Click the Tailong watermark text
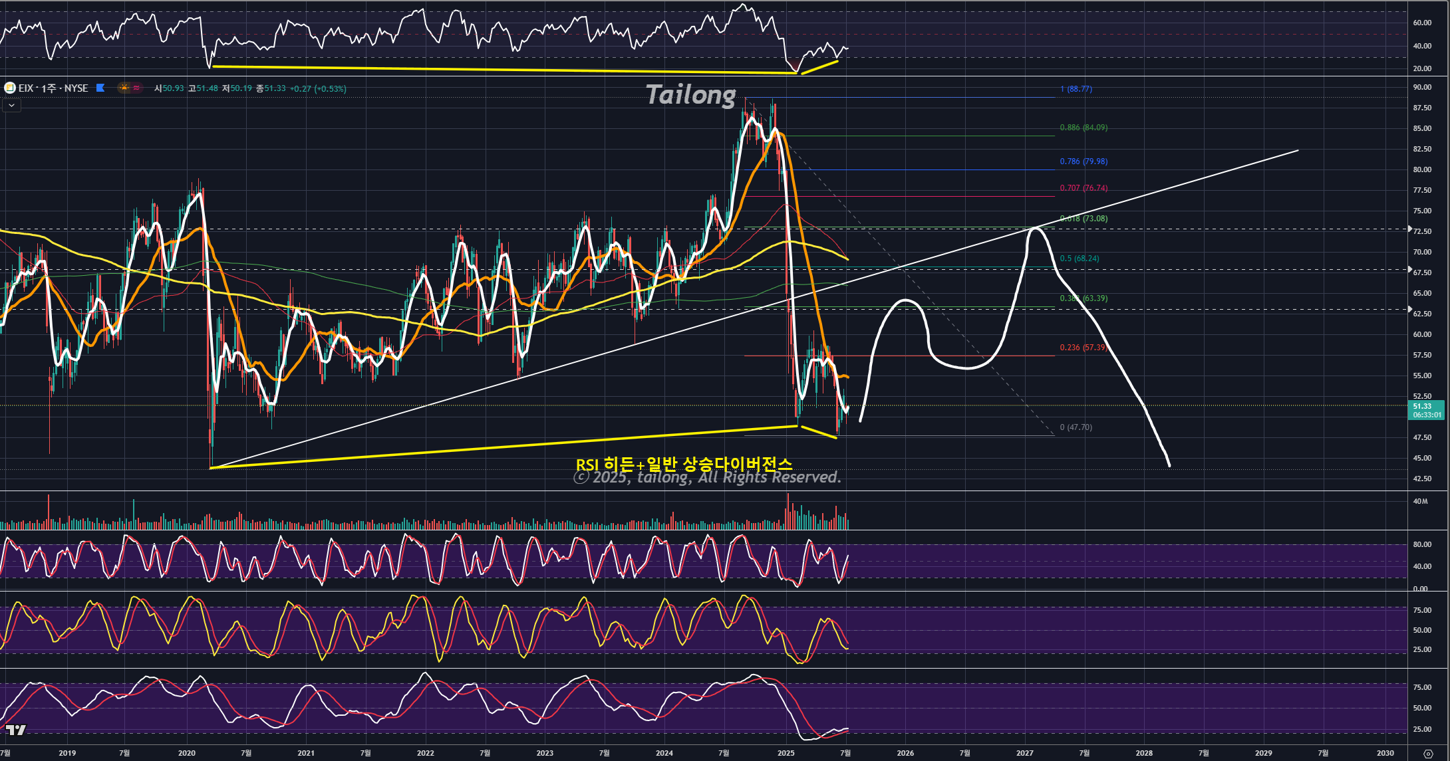This screenshot has height=761, width=1450. (690, 94)
